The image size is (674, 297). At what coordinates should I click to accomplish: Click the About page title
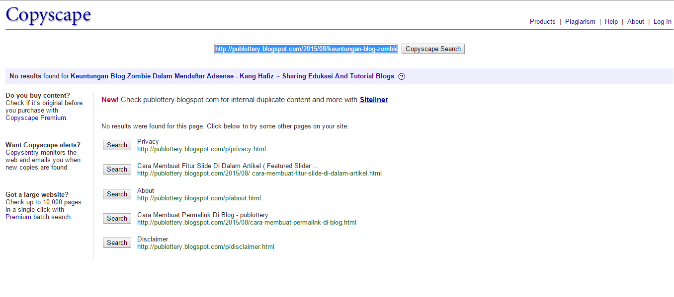click(x=146, y=190)
